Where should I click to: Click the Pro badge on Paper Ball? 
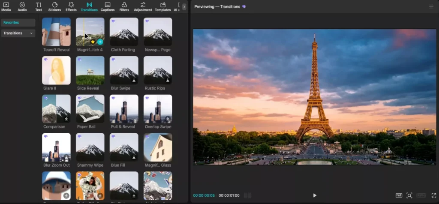80,98
